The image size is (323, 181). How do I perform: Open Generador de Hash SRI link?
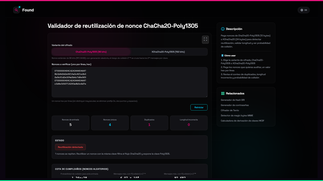click(233, 100)
